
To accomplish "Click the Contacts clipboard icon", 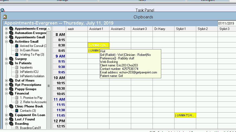I will [x=17, y=111].
